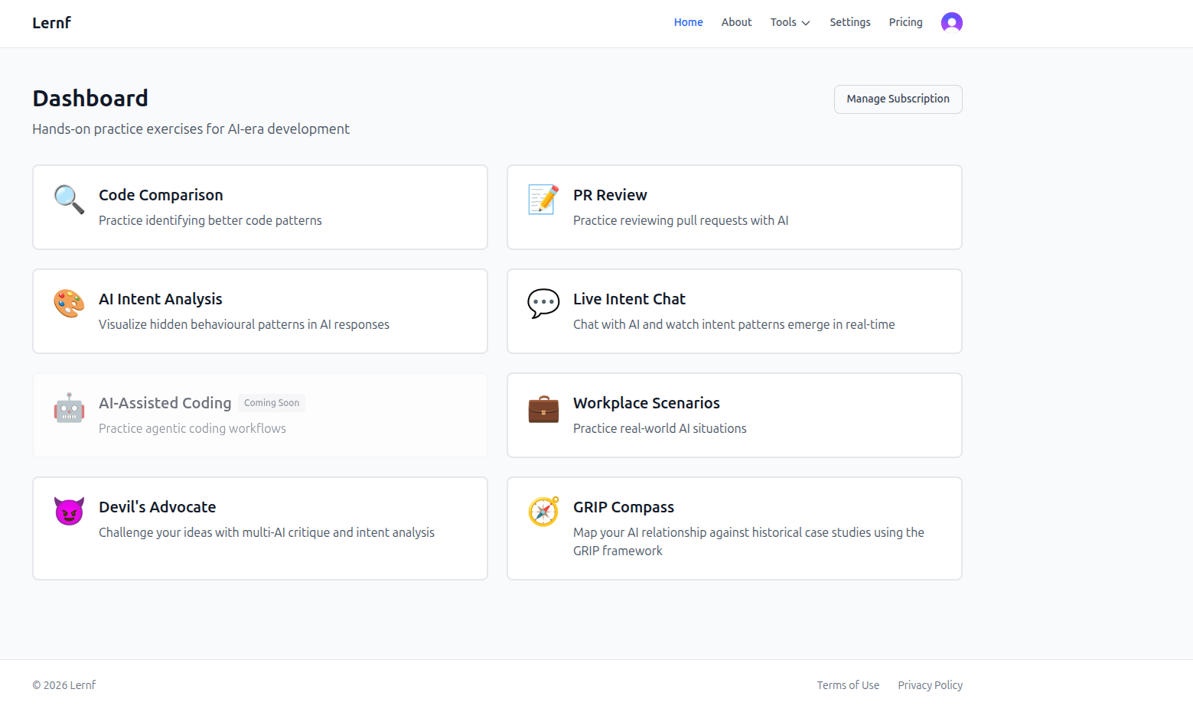Click the compass GRIP Compass icon
The image size is (1193, 712).
(x=543, y=512)
